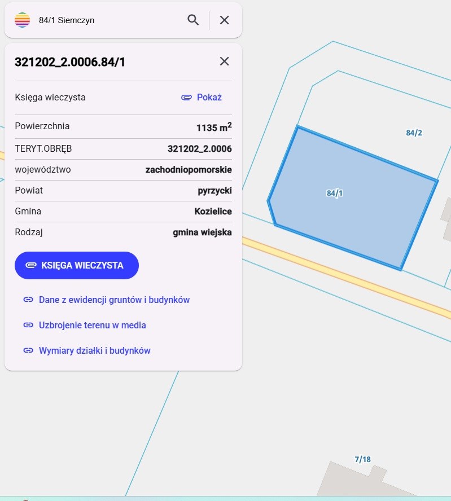Click the rainbow striped app logo
The height and width of the screenshot is (501, 451).
pos(22,20)
